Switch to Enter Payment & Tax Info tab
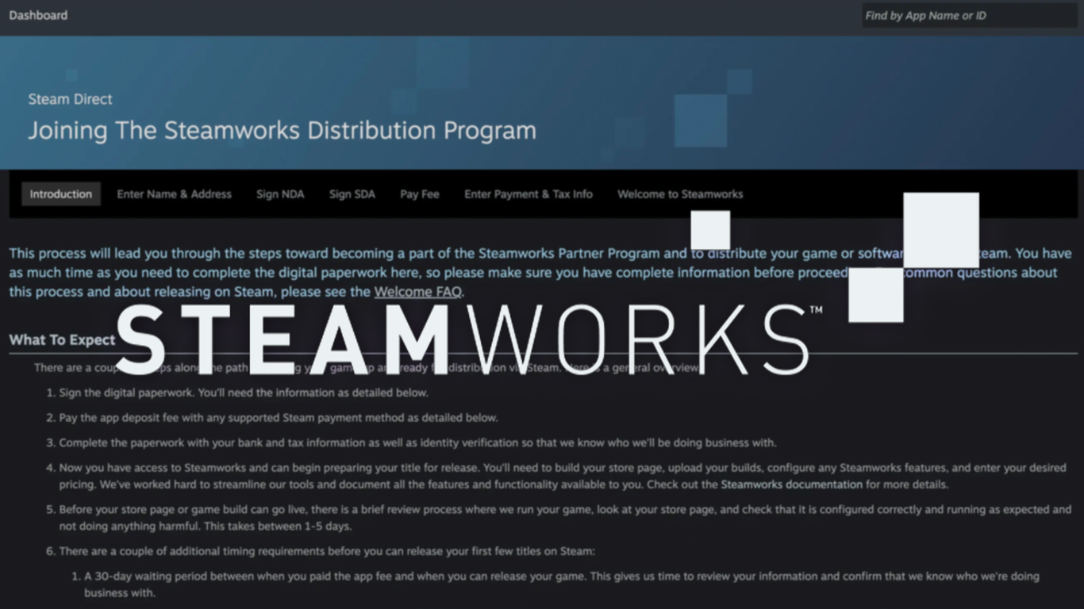This screenshot has width=1084, height=609. point(528,194)
